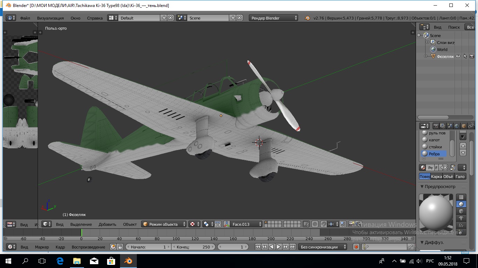Open the Render Layers properties tab
478x268 pixels.
(x=443, y=126)
